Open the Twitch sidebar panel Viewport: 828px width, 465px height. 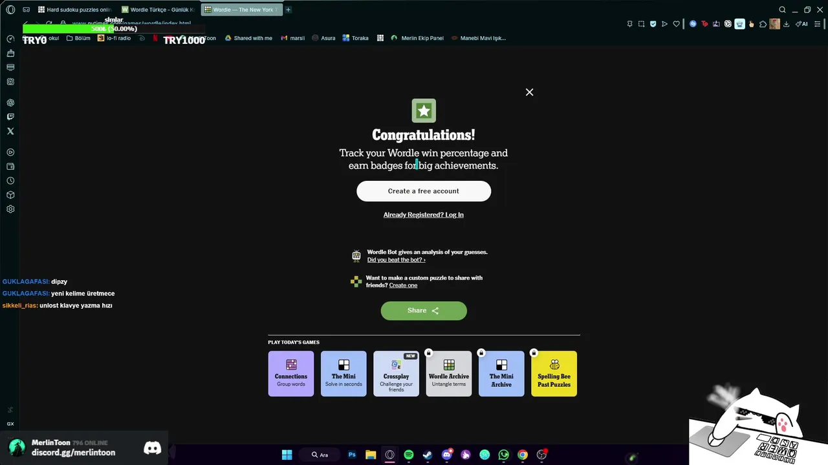[10, 117]
